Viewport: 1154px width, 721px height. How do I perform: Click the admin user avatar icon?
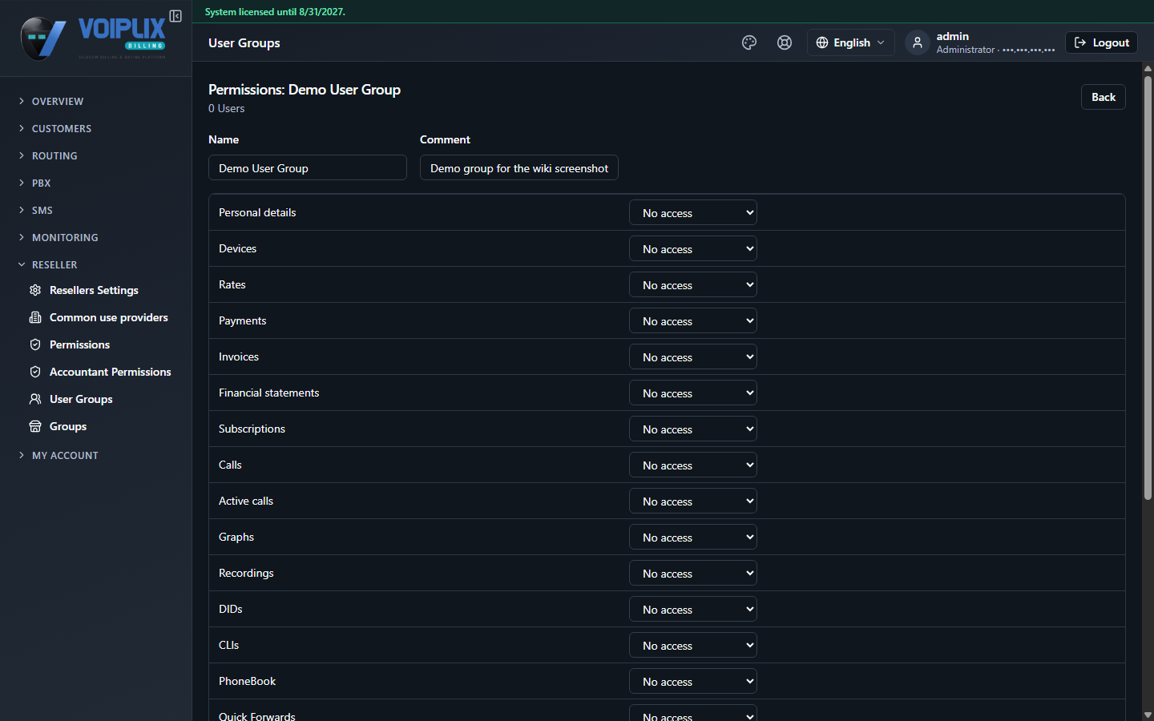tap(918, 42)
